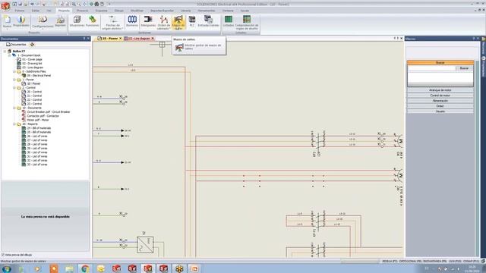Open the Dibujo ribbon tab

click(119, 11)
